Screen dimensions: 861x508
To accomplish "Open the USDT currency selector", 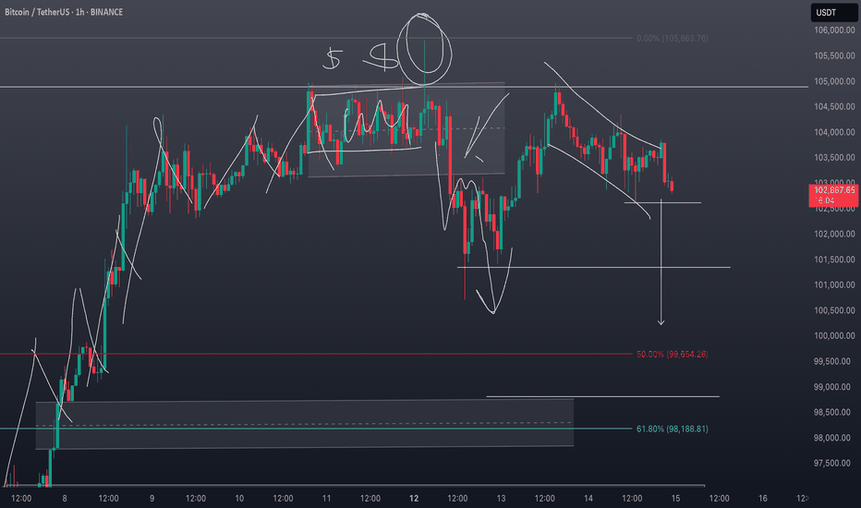I will coord(833,12).
